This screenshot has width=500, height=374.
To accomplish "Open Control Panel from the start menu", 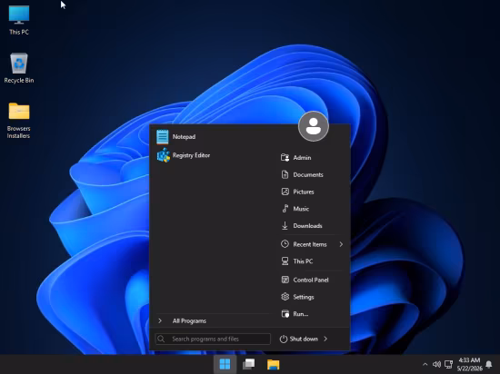I will 311,280.
